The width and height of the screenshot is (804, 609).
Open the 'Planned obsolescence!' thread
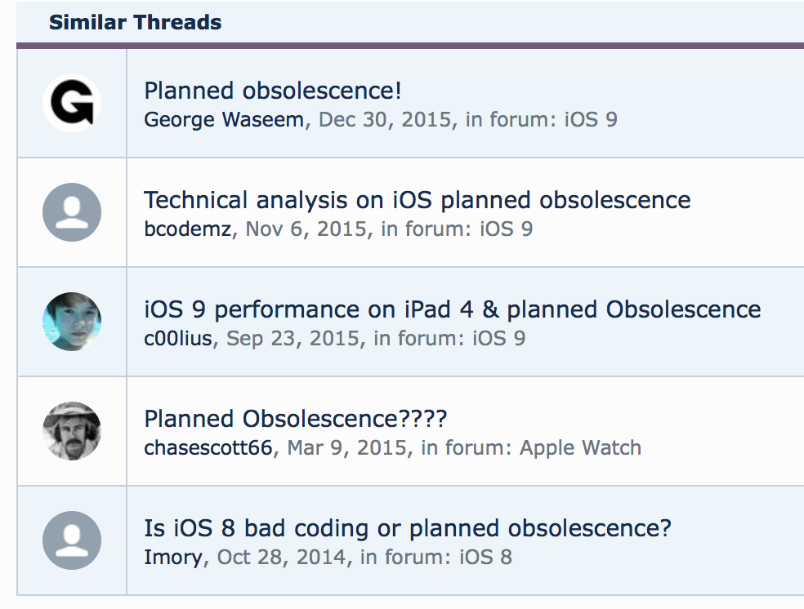272,91
